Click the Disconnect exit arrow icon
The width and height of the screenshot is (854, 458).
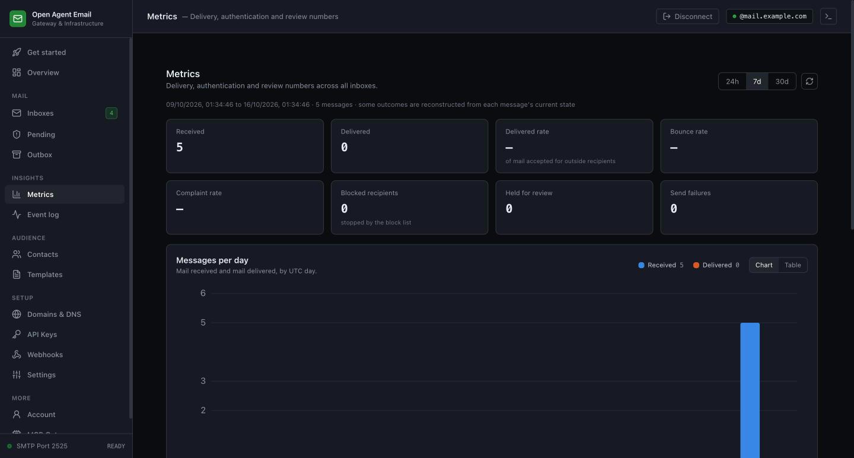click(667, 17)
